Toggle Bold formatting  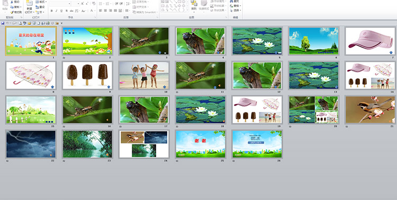click(x=52, y=11)
